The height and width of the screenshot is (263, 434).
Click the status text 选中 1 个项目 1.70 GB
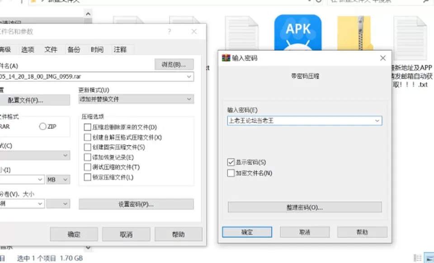(x=50, y=258)
